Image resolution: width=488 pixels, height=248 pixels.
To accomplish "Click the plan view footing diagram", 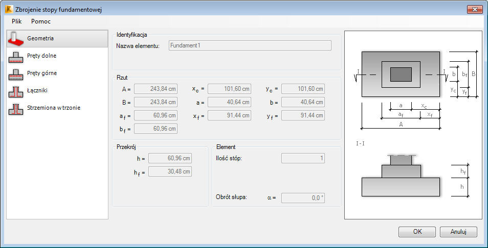I will (x=401, y=75).
